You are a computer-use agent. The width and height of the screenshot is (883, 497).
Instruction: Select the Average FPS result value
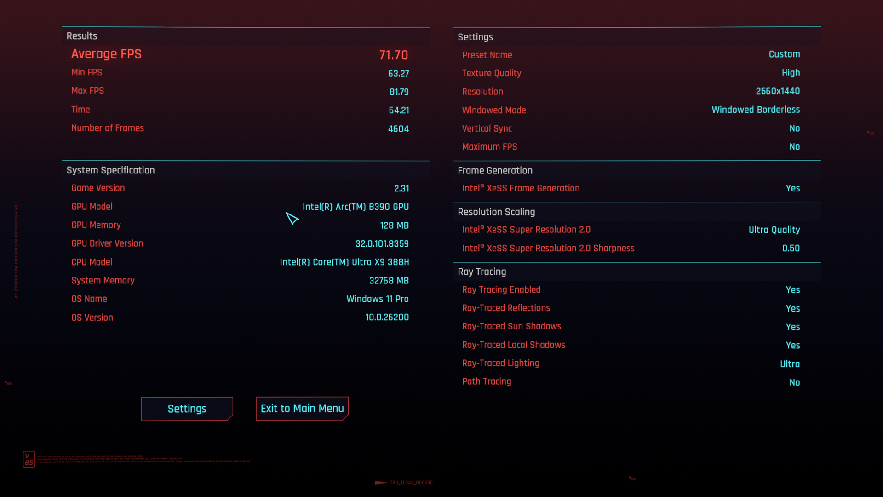(x=394, y=55)
